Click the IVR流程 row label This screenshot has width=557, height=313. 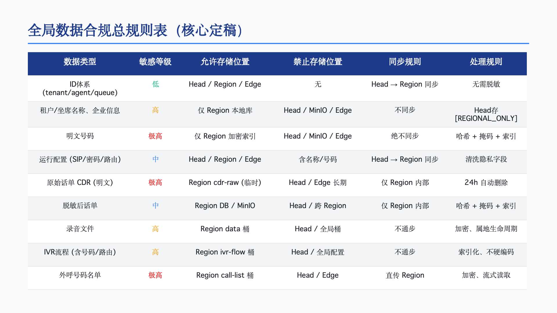pyautogui.click(x=80, y=252)
